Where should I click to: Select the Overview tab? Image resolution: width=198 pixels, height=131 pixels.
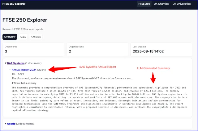[x=10, y=37]
